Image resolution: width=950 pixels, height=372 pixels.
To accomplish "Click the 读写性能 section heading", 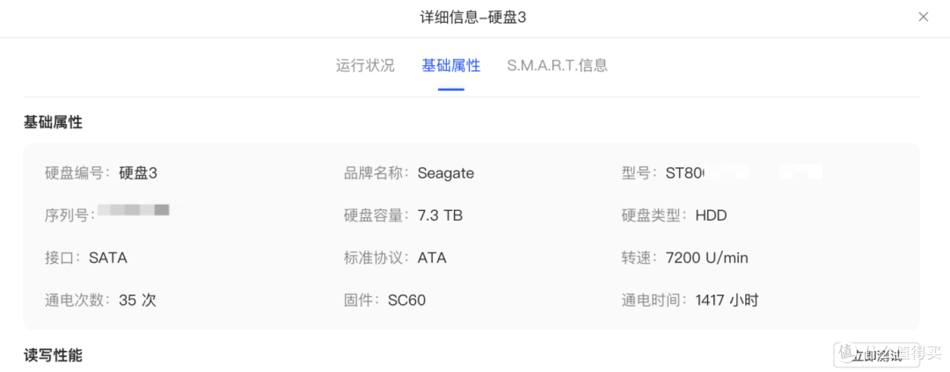I will pos(53,354).
